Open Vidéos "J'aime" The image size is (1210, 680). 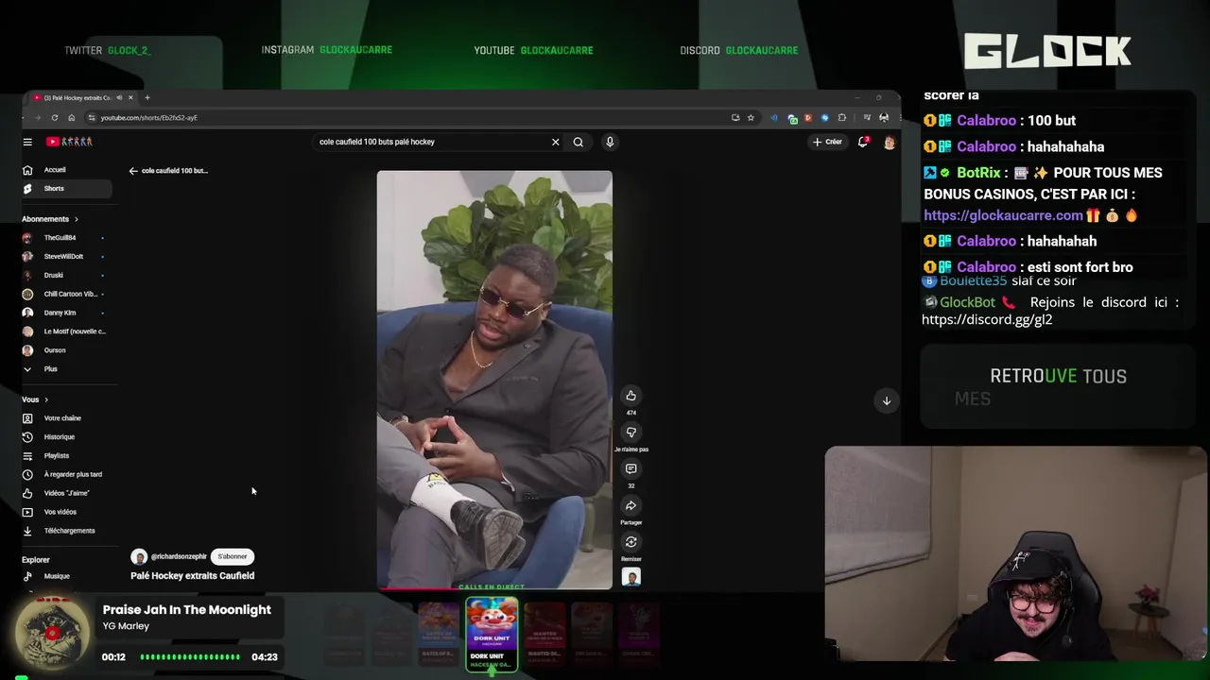[x=64, y=493]
